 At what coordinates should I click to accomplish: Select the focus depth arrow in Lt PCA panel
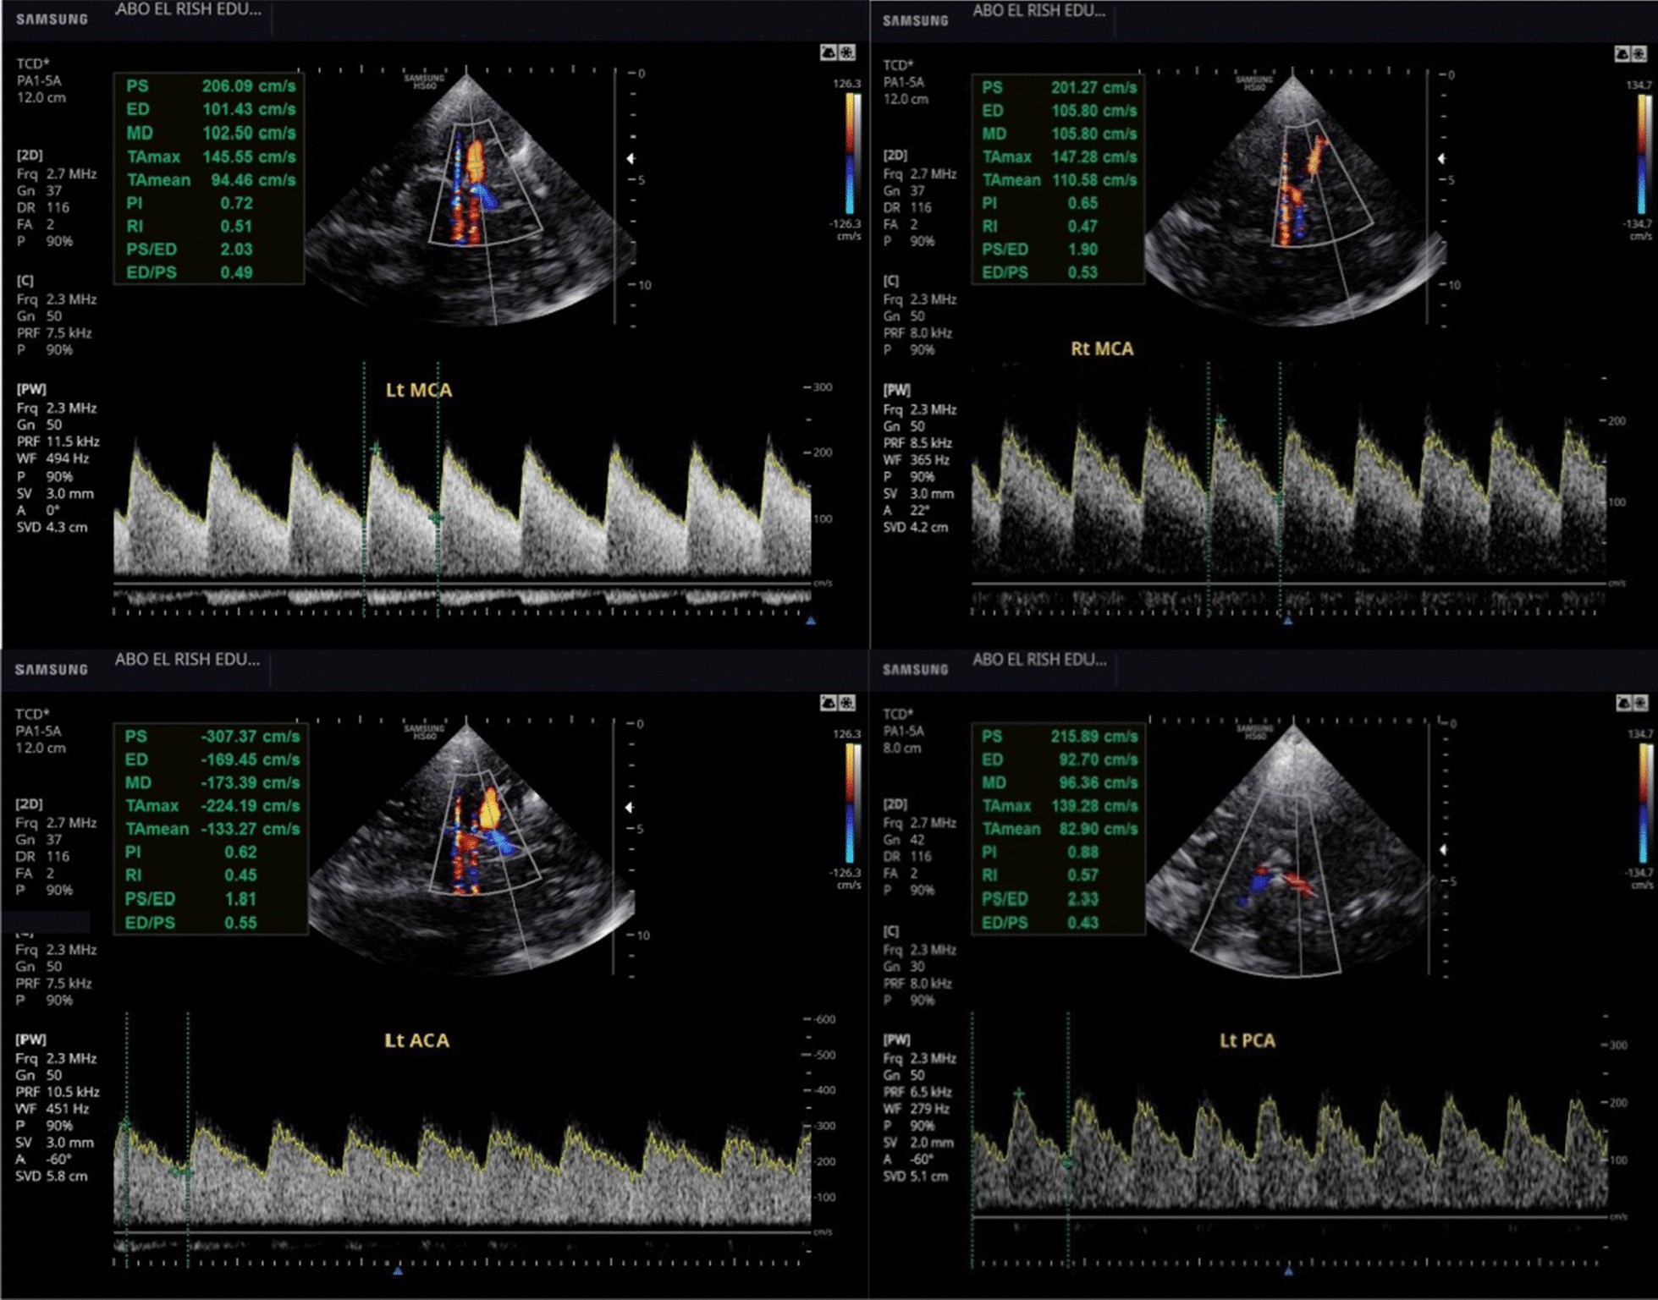pos(1443,849)
